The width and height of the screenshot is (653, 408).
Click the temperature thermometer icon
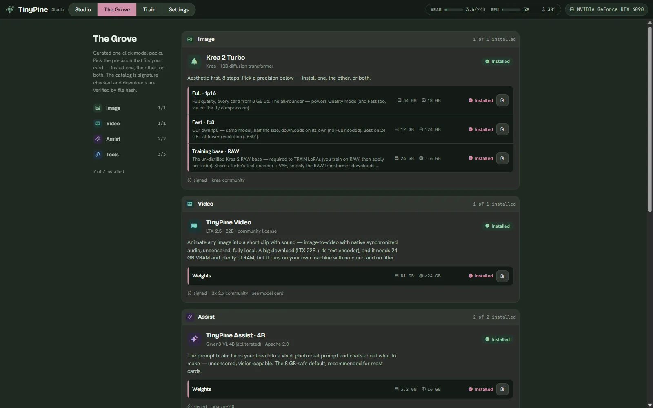pos(544,9)
